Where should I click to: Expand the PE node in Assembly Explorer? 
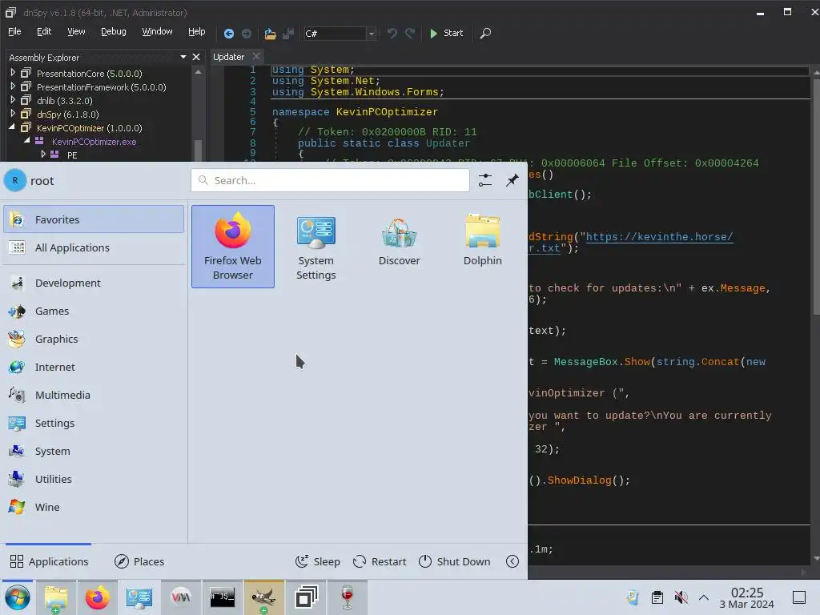[43, 155]
